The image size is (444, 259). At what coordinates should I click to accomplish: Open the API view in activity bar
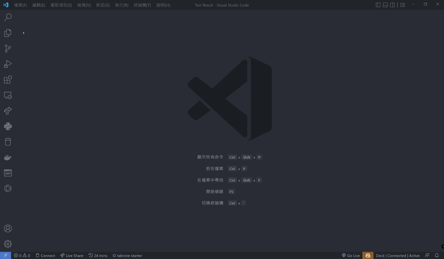click(x=8, y=173)
